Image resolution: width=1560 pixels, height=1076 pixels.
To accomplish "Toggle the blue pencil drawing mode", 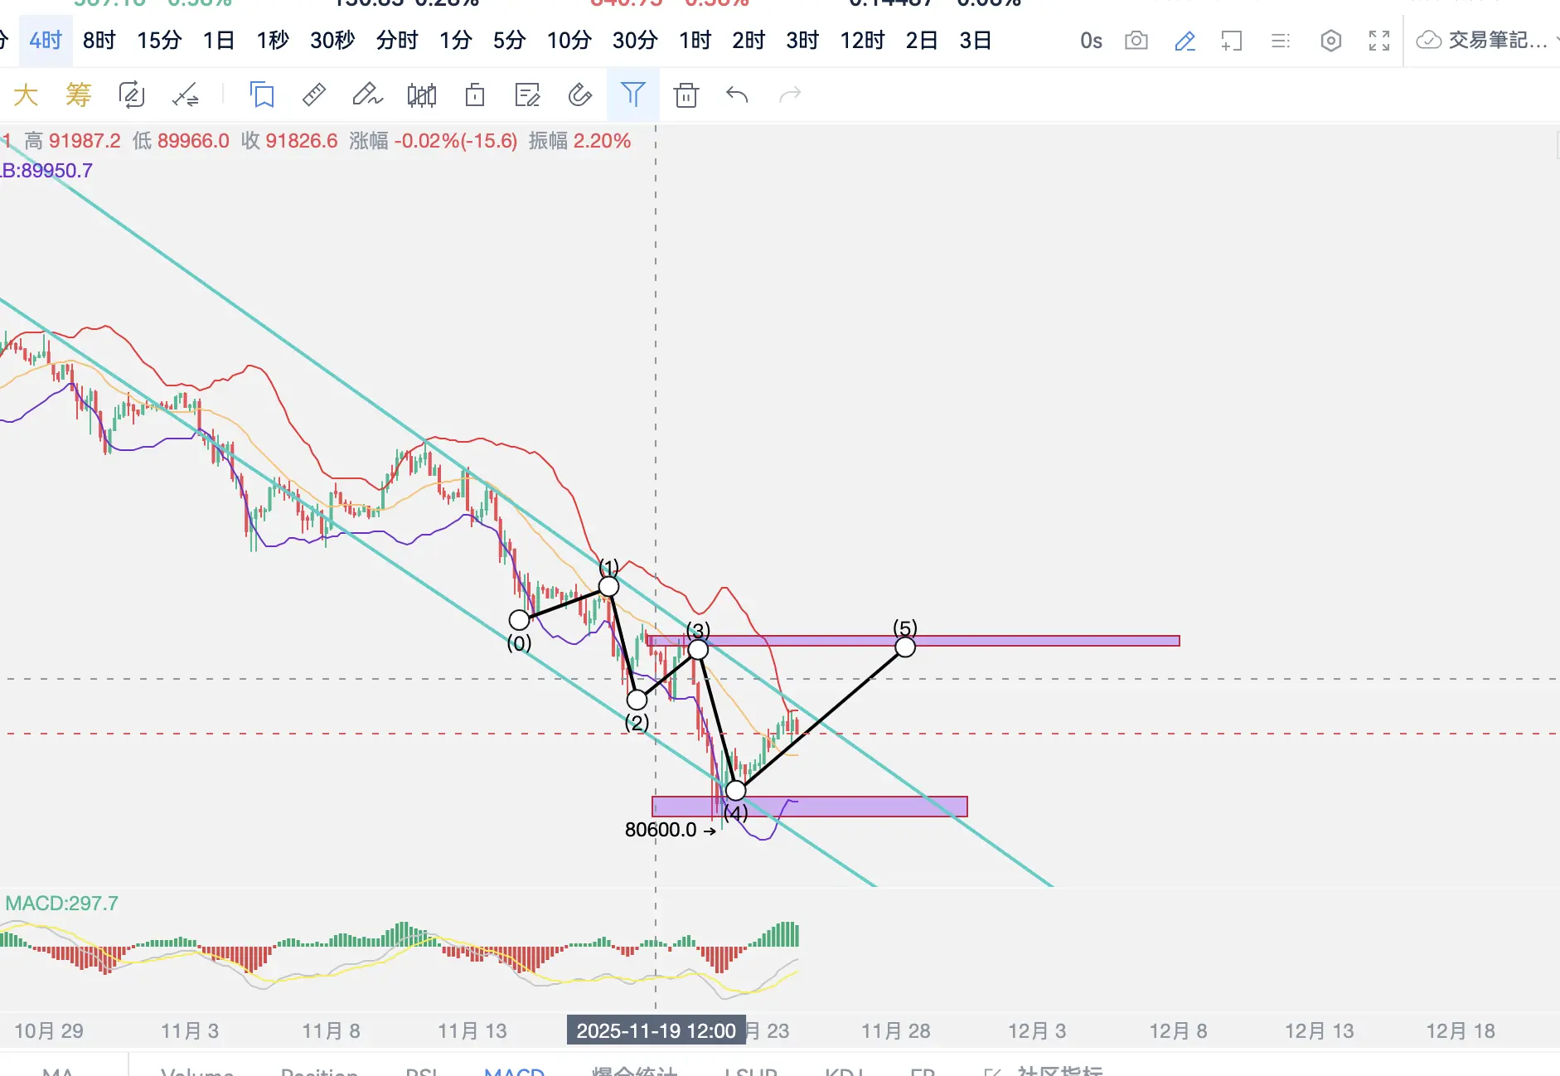I will 1185,41.
